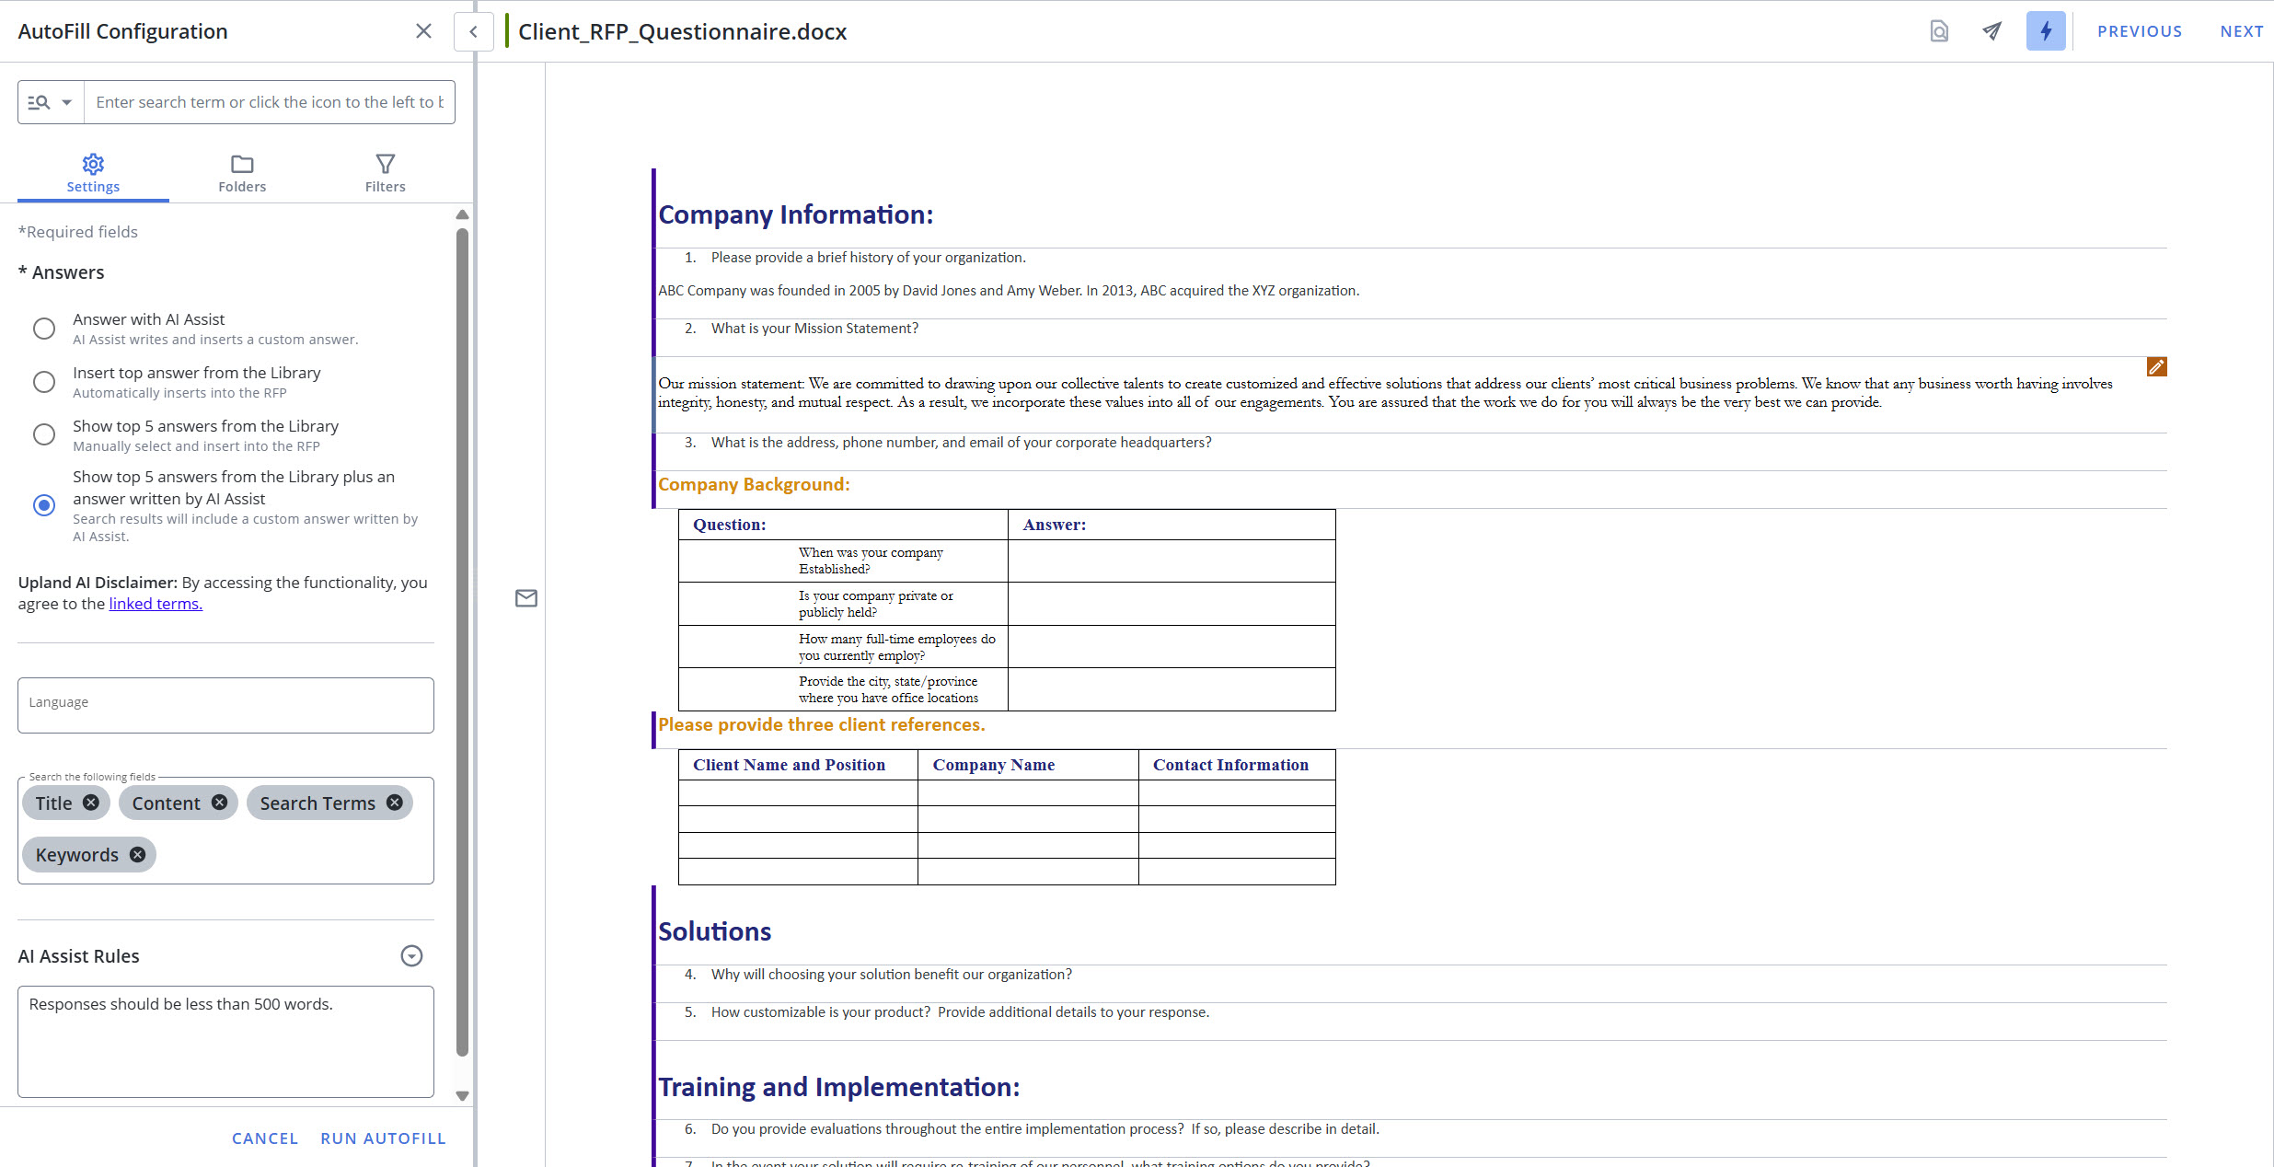
Task: Open the document preview search icon
Action: coord(1939,31)
